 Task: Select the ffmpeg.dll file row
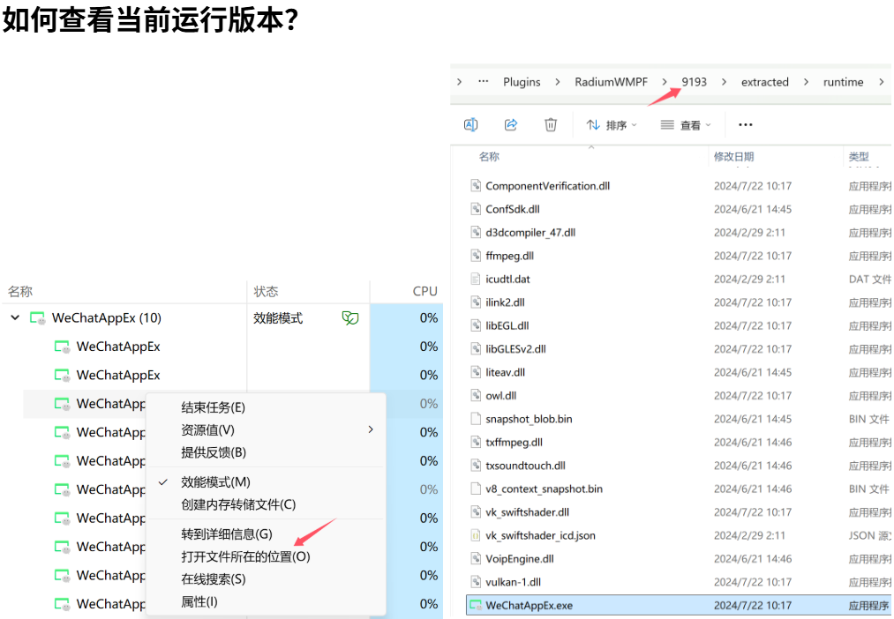[x=509, y=256]
